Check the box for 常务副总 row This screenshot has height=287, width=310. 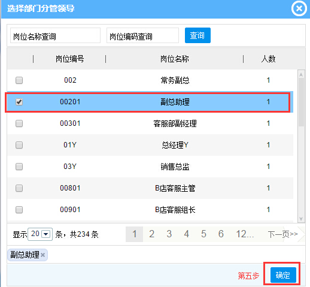(x=19, y=80)
